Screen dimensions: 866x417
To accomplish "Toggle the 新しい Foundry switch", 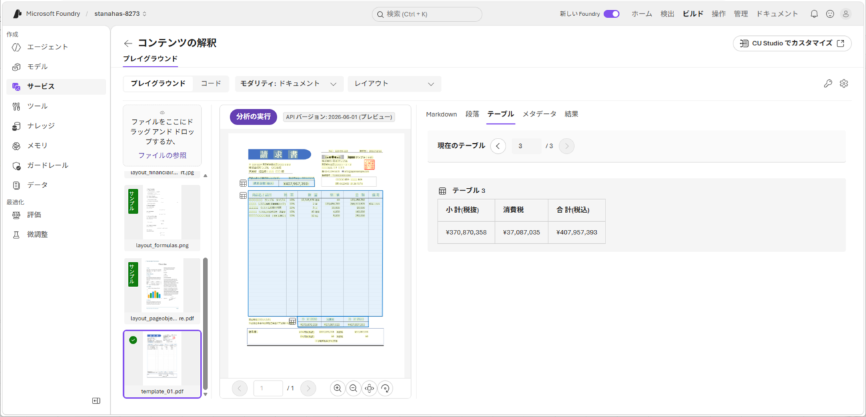I will pyautogui.click(x=612, y=14).
